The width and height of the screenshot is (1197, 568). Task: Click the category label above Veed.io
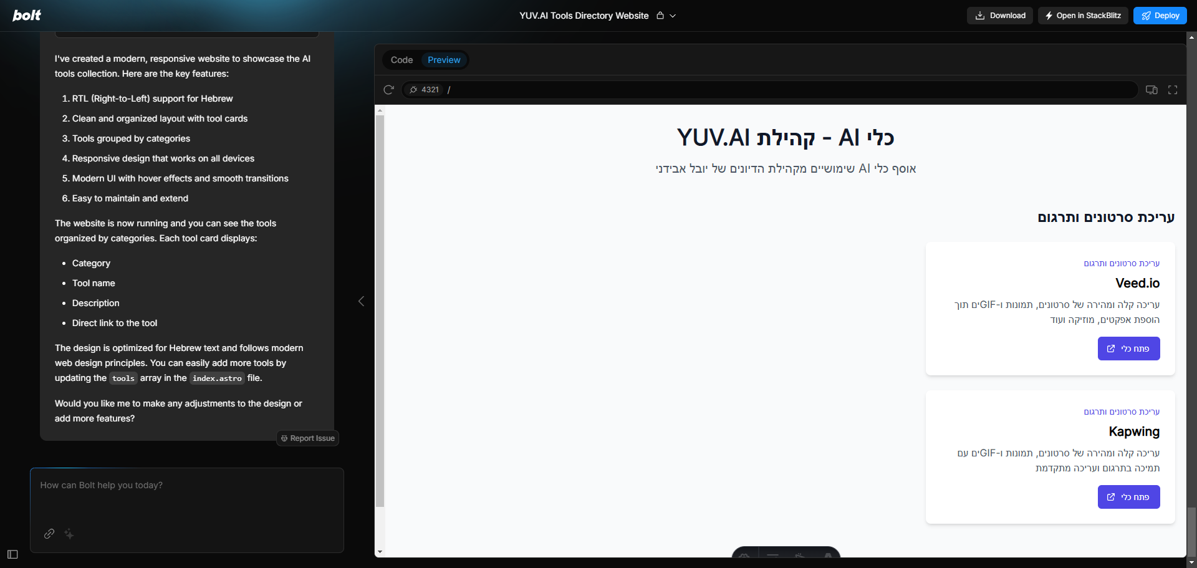pyautogui.click(x=1122, y=264)
